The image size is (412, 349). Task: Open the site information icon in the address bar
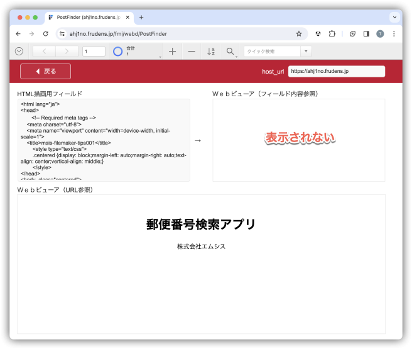click(62, 34)
